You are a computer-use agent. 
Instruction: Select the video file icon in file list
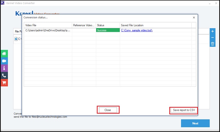(16, 39)
